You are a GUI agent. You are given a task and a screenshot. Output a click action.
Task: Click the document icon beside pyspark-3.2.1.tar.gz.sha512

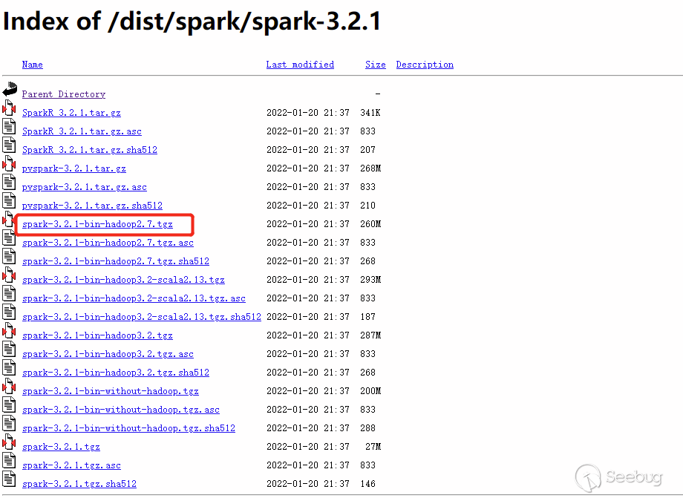9,200
